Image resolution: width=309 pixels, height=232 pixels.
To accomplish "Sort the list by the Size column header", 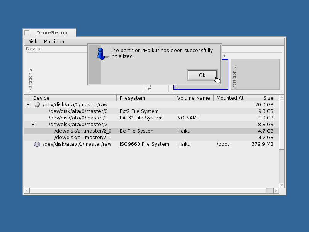I will coord(268,98).
